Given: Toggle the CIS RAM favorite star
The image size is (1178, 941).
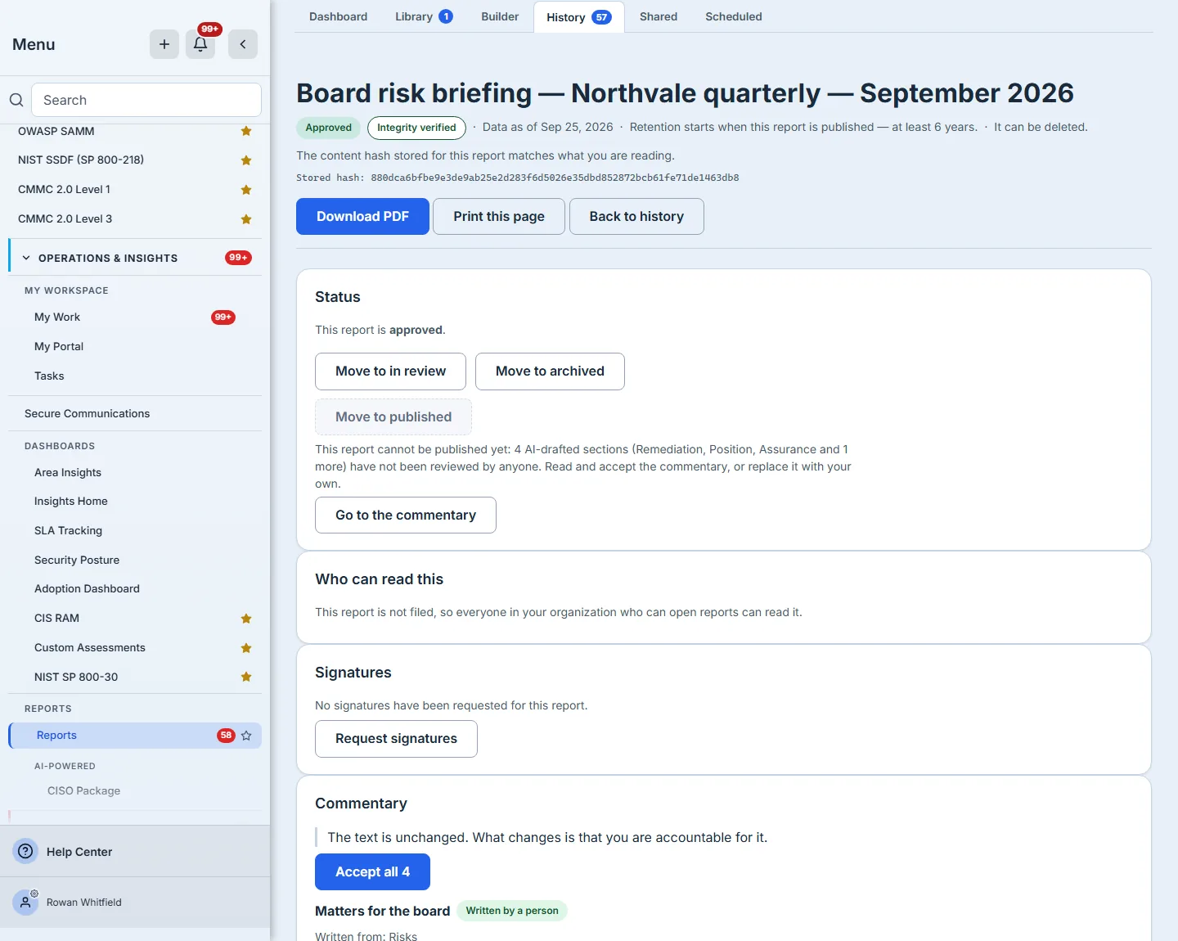Looking at the screenshot, I should pyautogui.click(x=246, y=619).
